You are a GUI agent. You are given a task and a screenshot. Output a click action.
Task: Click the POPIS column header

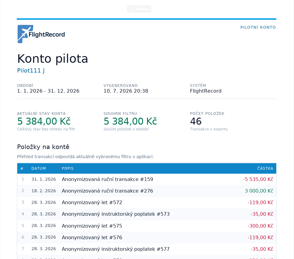[x=68, y=169]
